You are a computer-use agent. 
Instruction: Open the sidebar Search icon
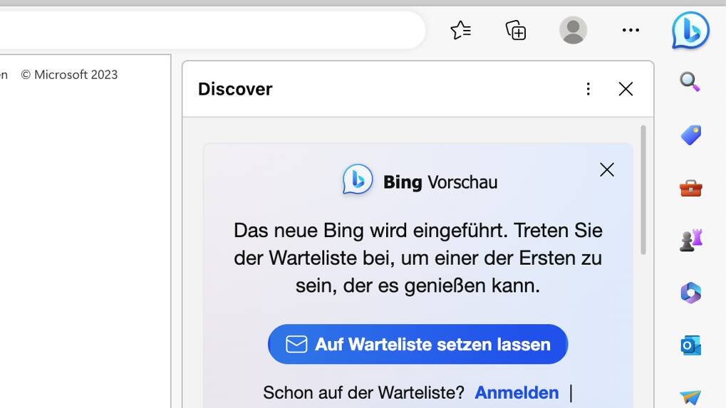tap(690, 82)
